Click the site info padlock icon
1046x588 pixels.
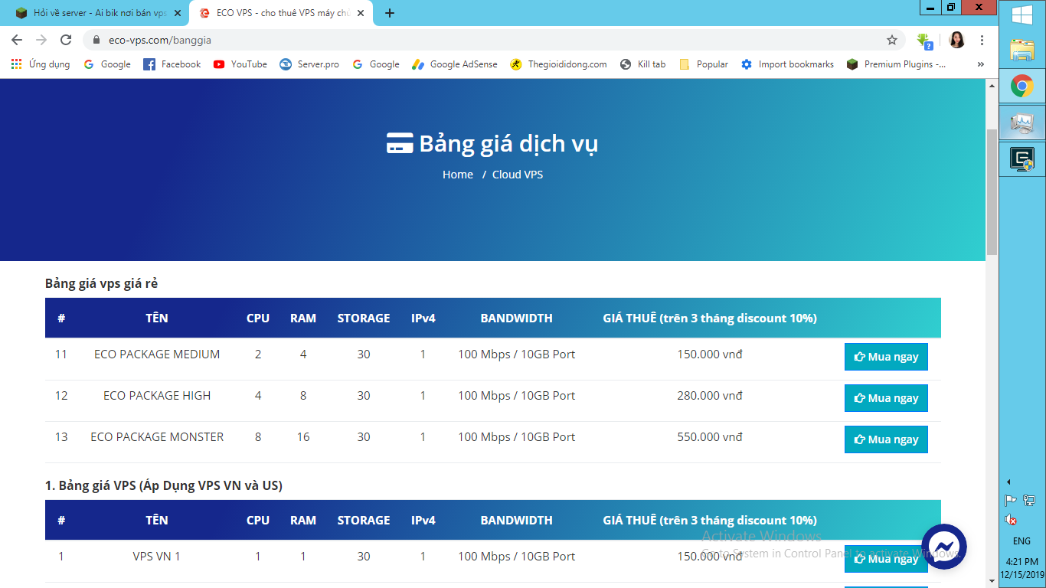[x=96, y=40]
